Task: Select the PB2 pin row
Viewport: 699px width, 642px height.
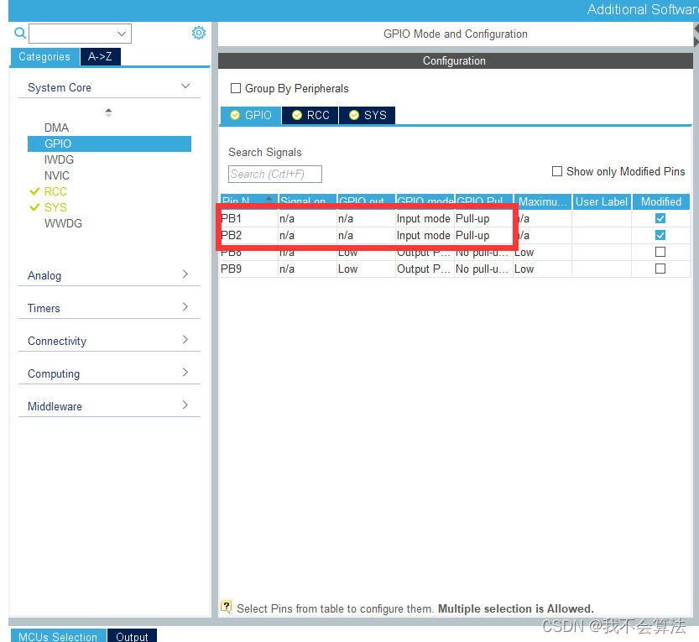Action: coord(455,235)
